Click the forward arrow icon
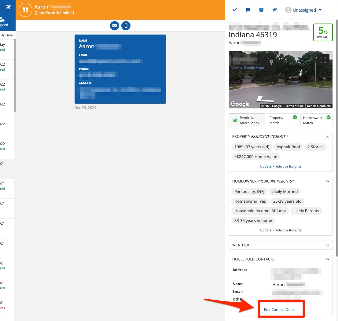The width and height of the screenshot is (338, 321). point(275,10)
